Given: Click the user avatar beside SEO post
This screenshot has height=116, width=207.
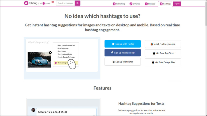Looking at the screenshot, I should (33, 110).
